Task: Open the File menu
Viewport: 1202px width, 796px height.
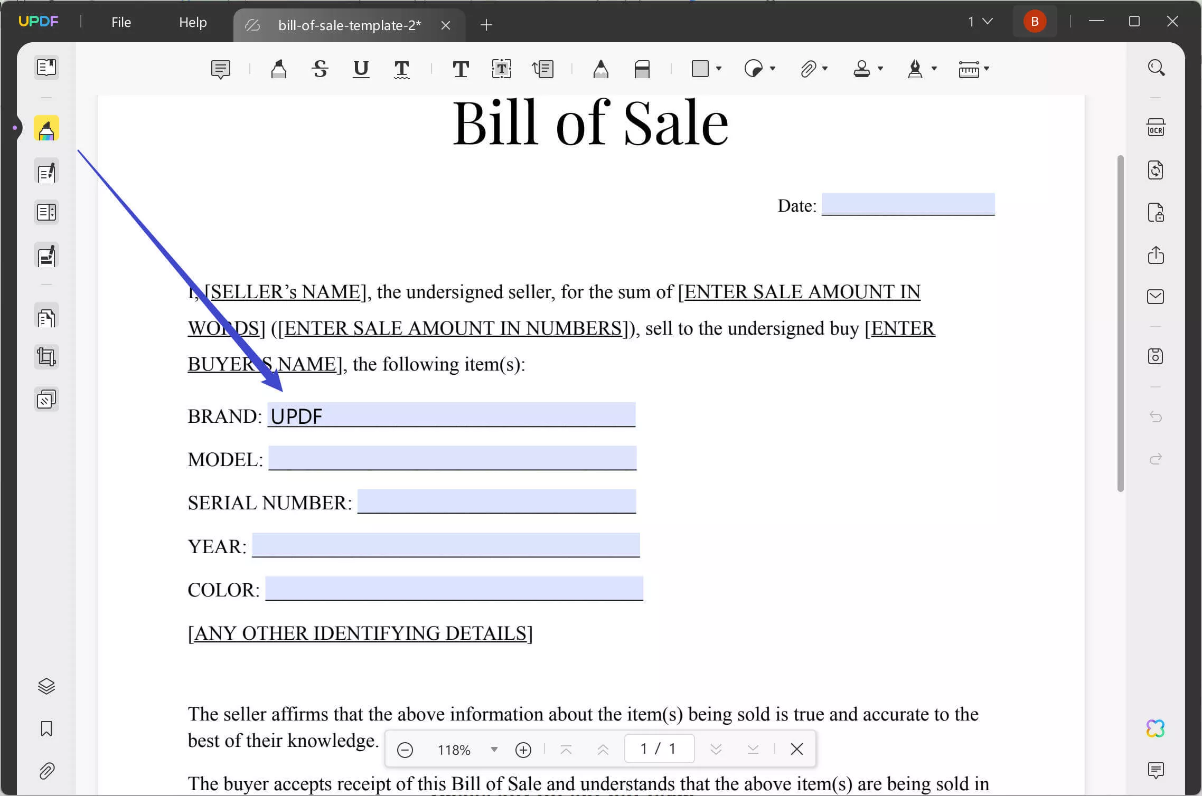Action: point(121,22)
